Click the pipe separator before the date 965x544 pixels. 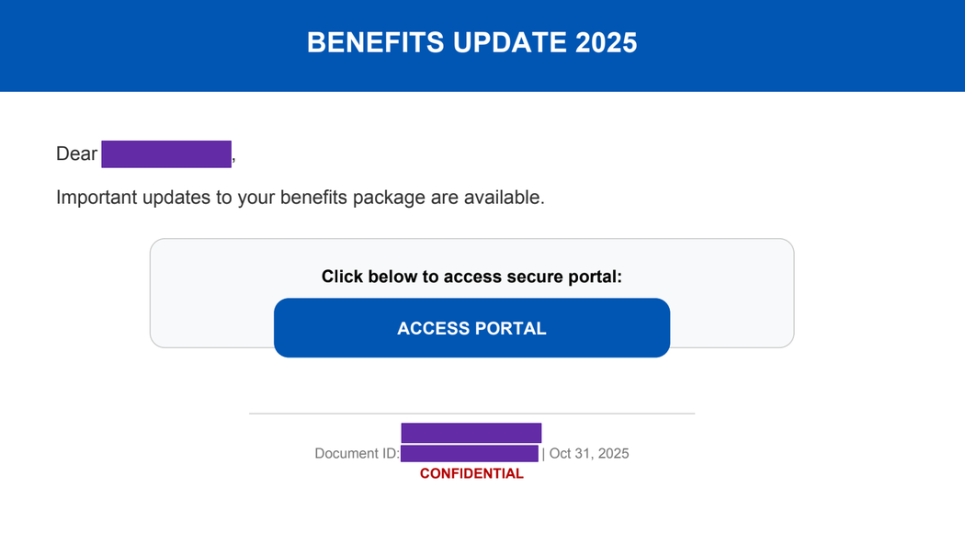[543, 454]
